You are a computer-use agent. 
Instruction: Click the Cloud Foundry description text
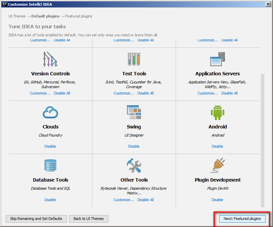coord(50,135)
